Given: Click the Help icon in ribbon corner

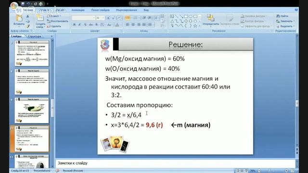Looking at the screenshot, I should pos(296,10).
